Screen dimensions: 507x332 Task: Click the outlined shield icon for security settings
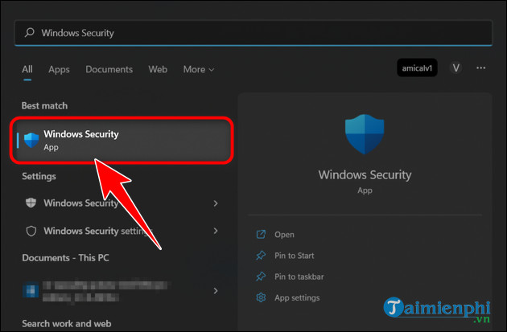[31, 231]
